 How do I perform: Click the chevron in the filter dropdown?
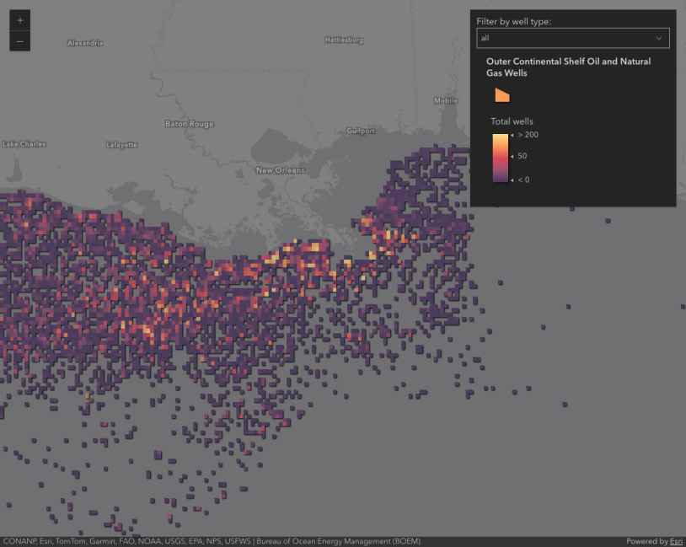click(x=658, y=38)
